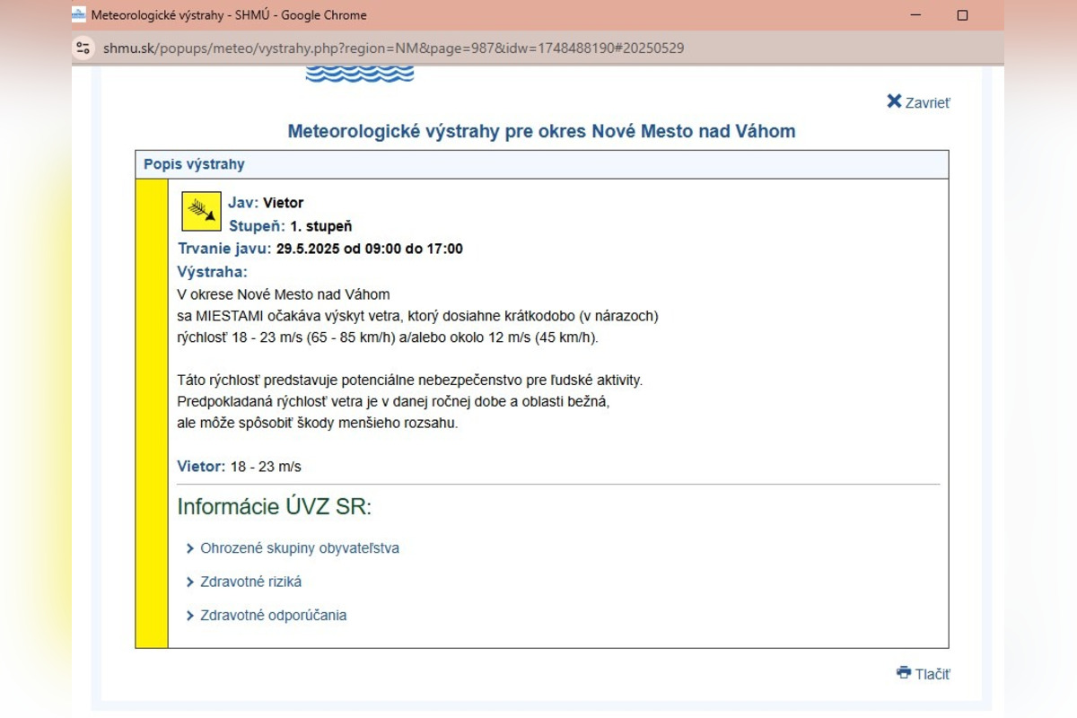The image size is (1077, 718).
Task: Click the Stupeň: 1. stupeň label
Action: 290,226
